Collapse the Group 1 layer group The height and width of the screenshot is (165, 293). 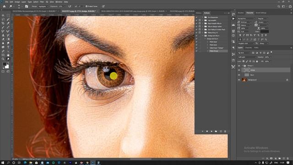(x=242, y=66)
